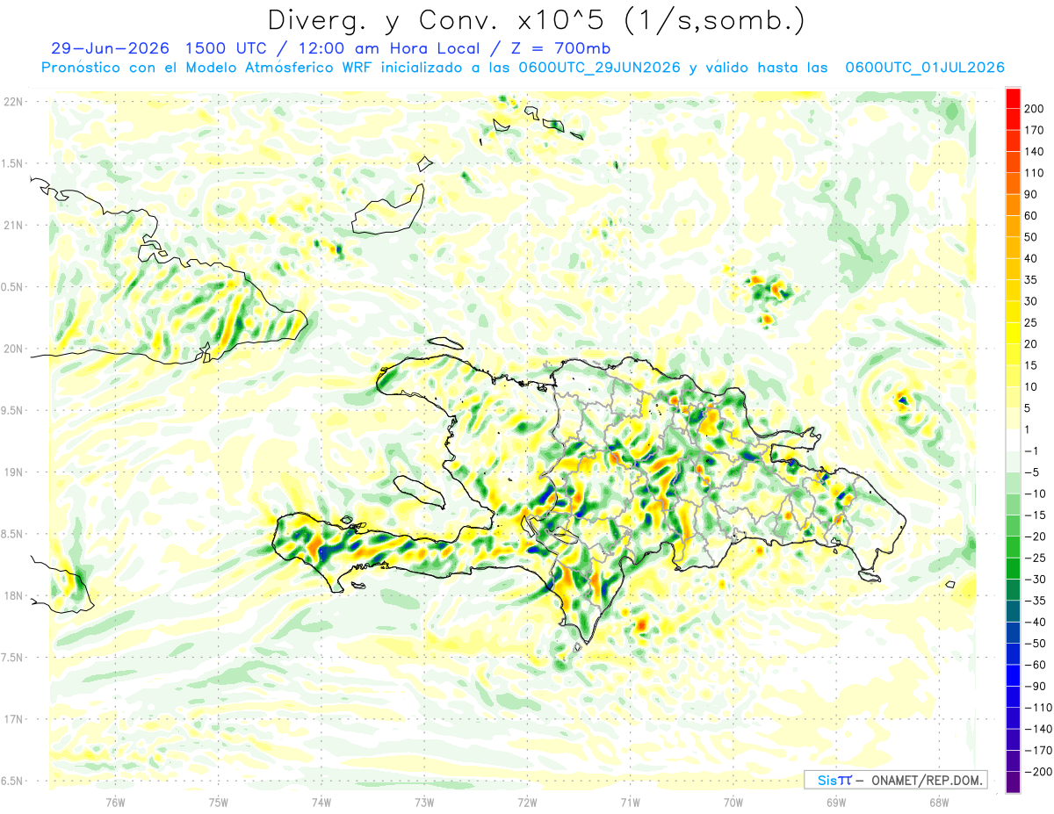Click the "35" colorbar label
This screenshot has height=814, width=1054.
coord(1032,279)
